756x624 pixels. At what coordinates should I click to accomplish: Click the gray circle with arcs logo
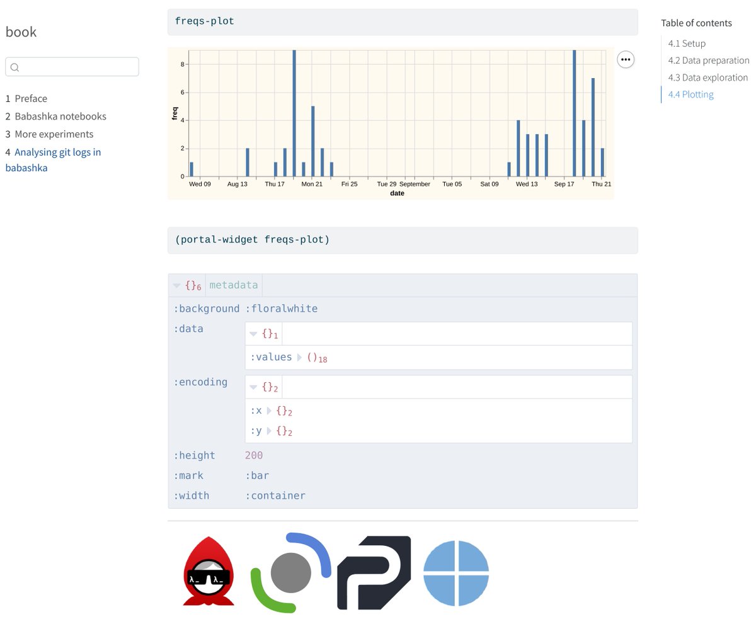[x=291, y=572]
